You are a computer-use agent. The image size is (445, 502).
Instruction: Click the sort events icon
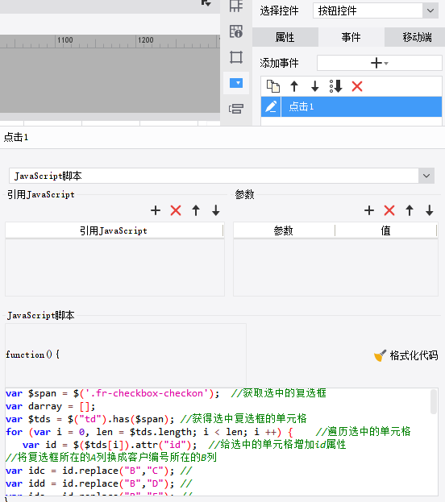335,86
